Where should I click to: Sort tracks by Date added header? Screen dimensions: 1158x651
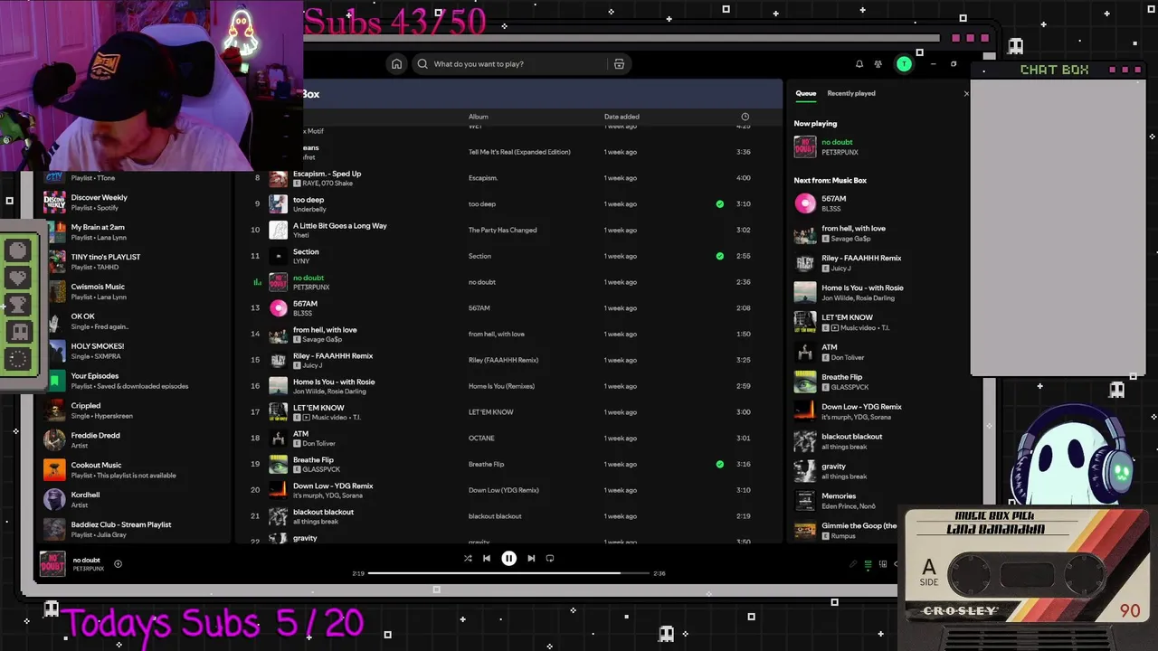[x=622, y=117]
